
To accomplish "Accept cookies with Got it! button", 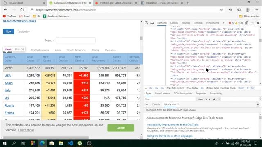I will 121,128.
